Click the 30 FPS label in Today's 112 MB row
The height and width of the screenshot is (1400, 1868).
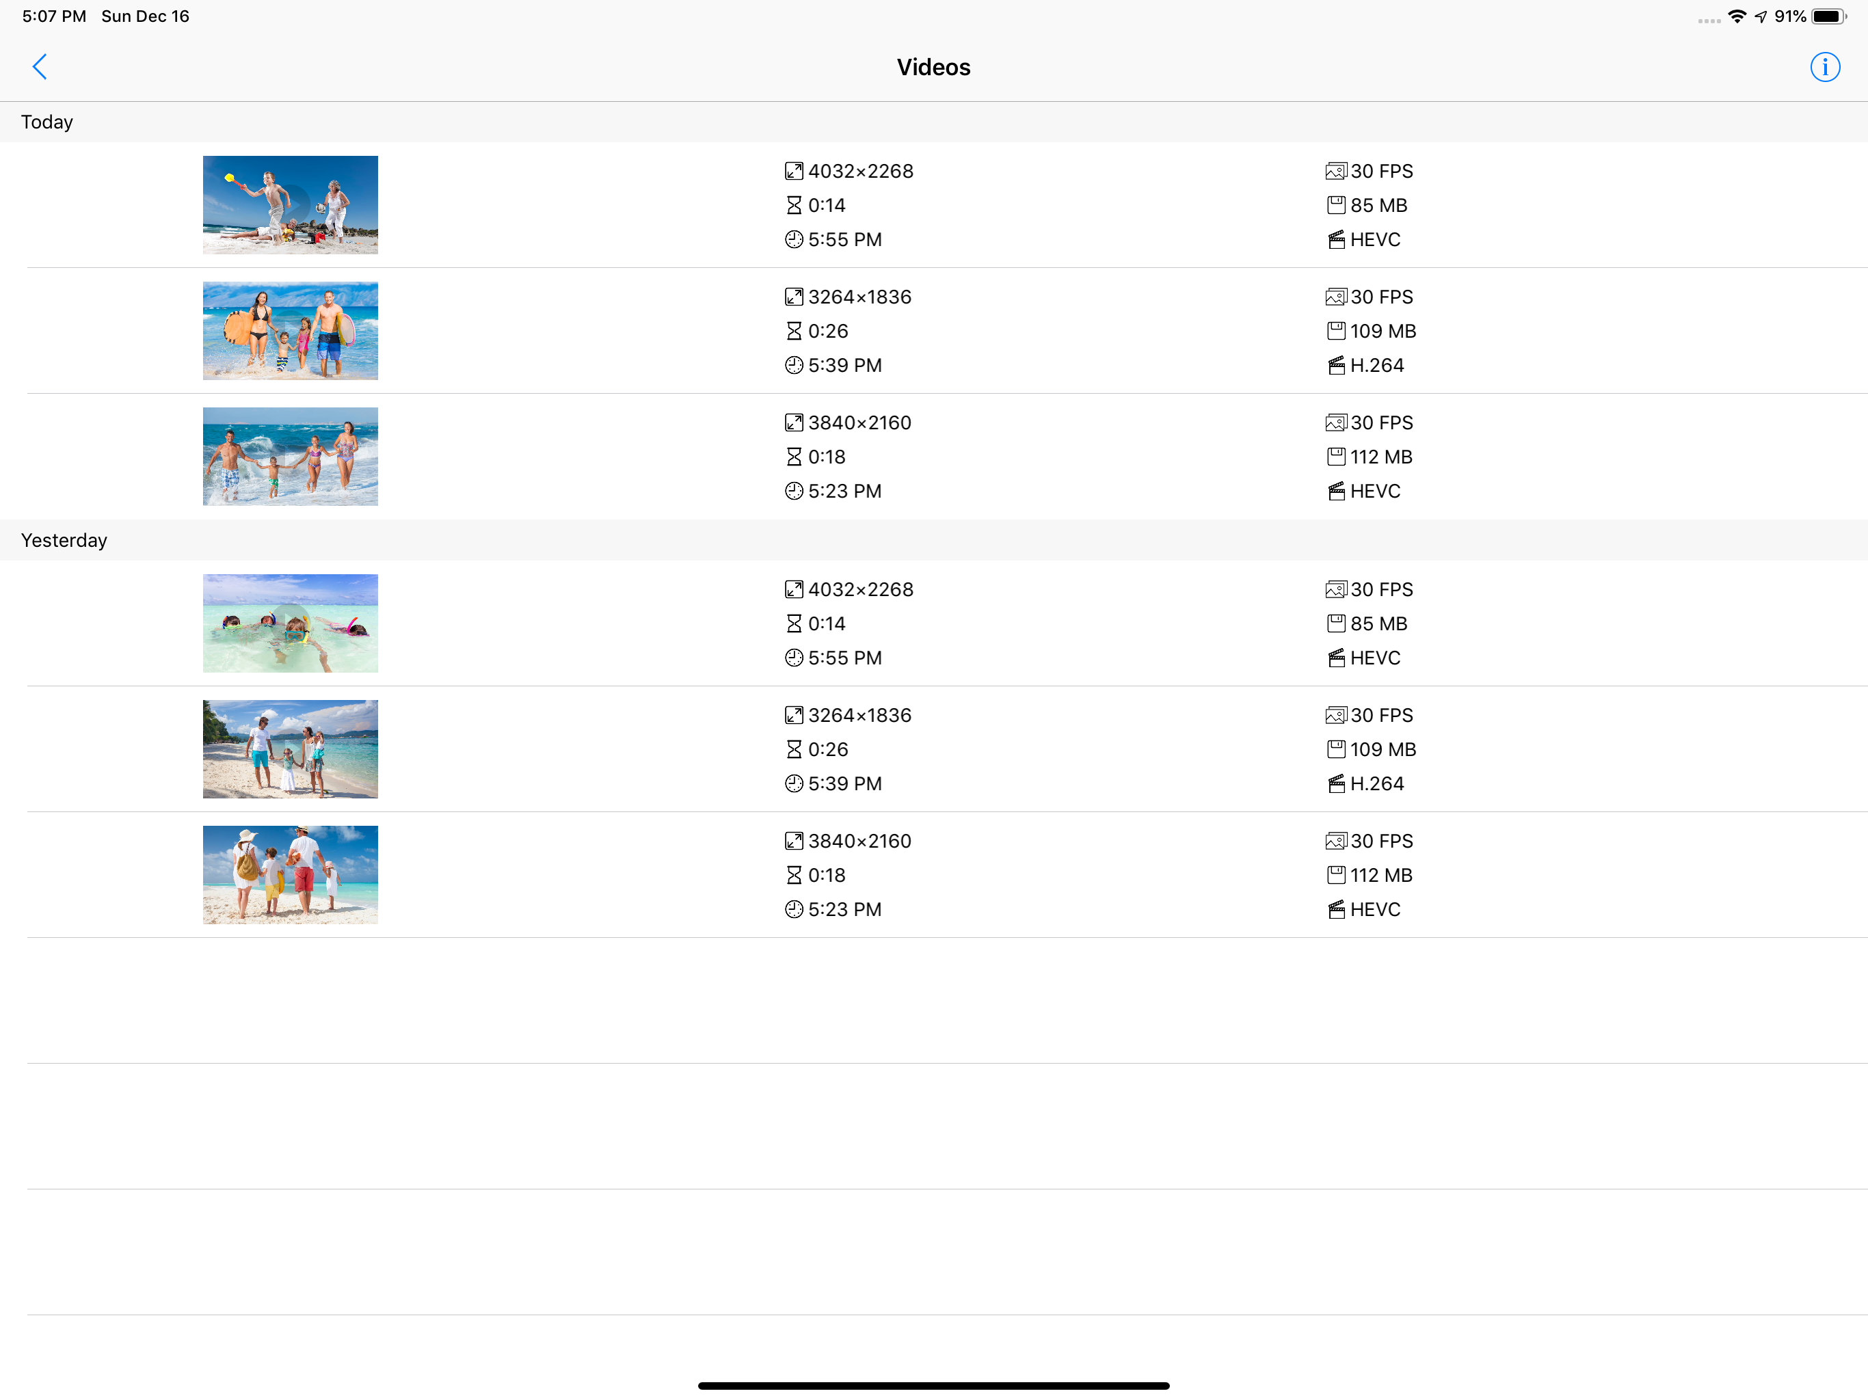1380,422
